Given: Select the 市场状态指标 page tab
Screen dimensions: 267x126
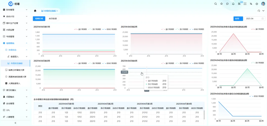Looking at the screenshot, I should (49, 11).
